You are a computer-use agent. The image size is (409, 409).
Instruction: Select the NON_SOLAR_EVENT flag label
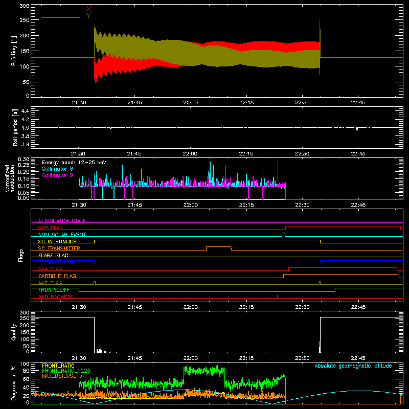click(x=62, y=235)
